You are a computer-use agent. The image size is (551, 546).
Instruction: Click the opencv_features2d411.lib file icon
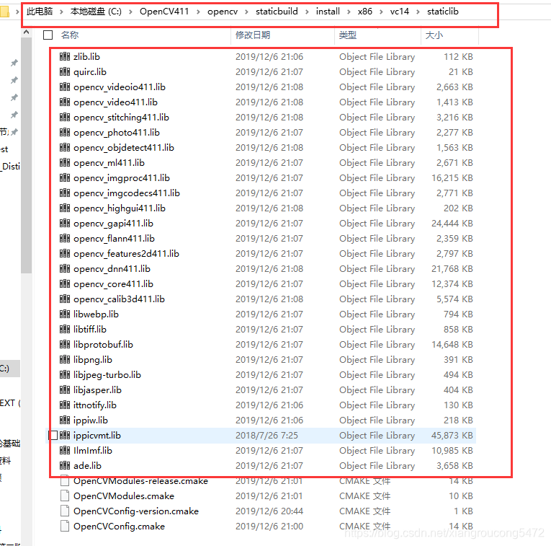(65, 253)
